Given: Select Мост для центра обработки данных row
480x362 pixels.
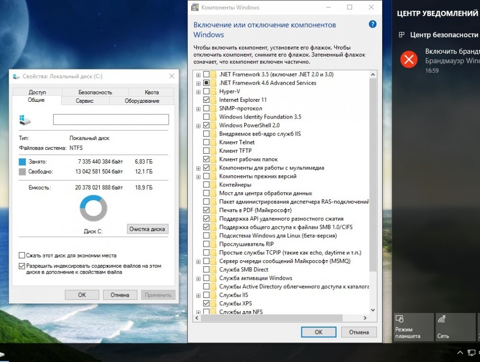Looking at the screenshot, I should [265, 193].
